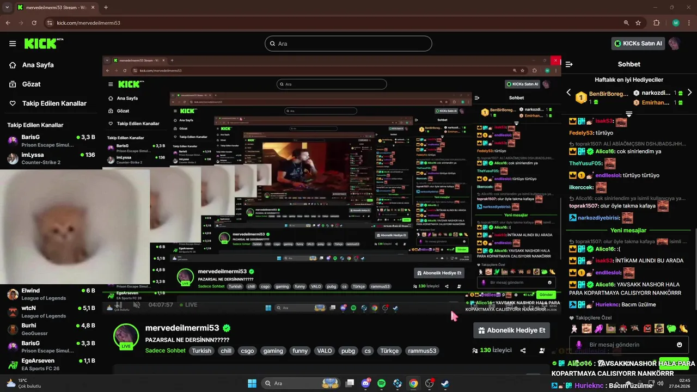Show previous weekly gifter leaderboard page

pyautogui.click(x=569, y=93)
